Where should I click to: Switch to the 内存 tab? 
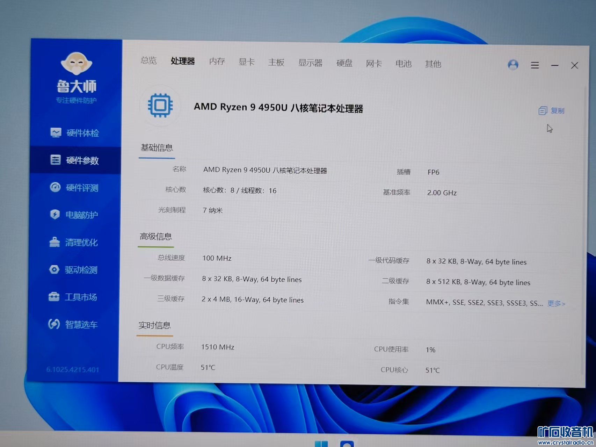click(x=217, y=62)
